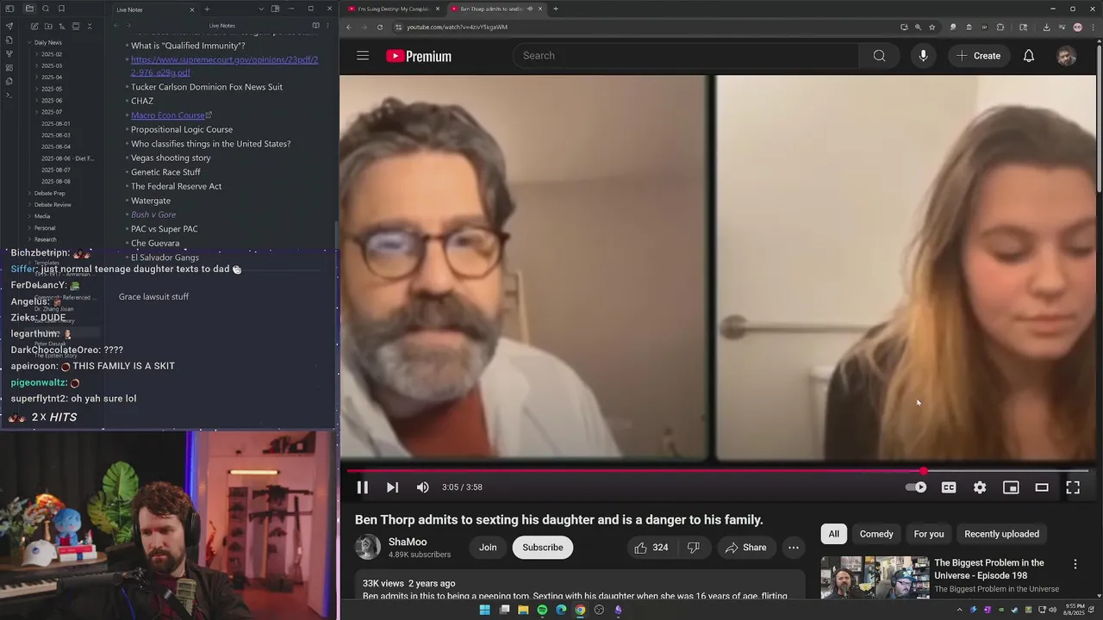Viewport: 1103px width, 620px height.
Task: Pause the YouTube video
Action: 362,487
